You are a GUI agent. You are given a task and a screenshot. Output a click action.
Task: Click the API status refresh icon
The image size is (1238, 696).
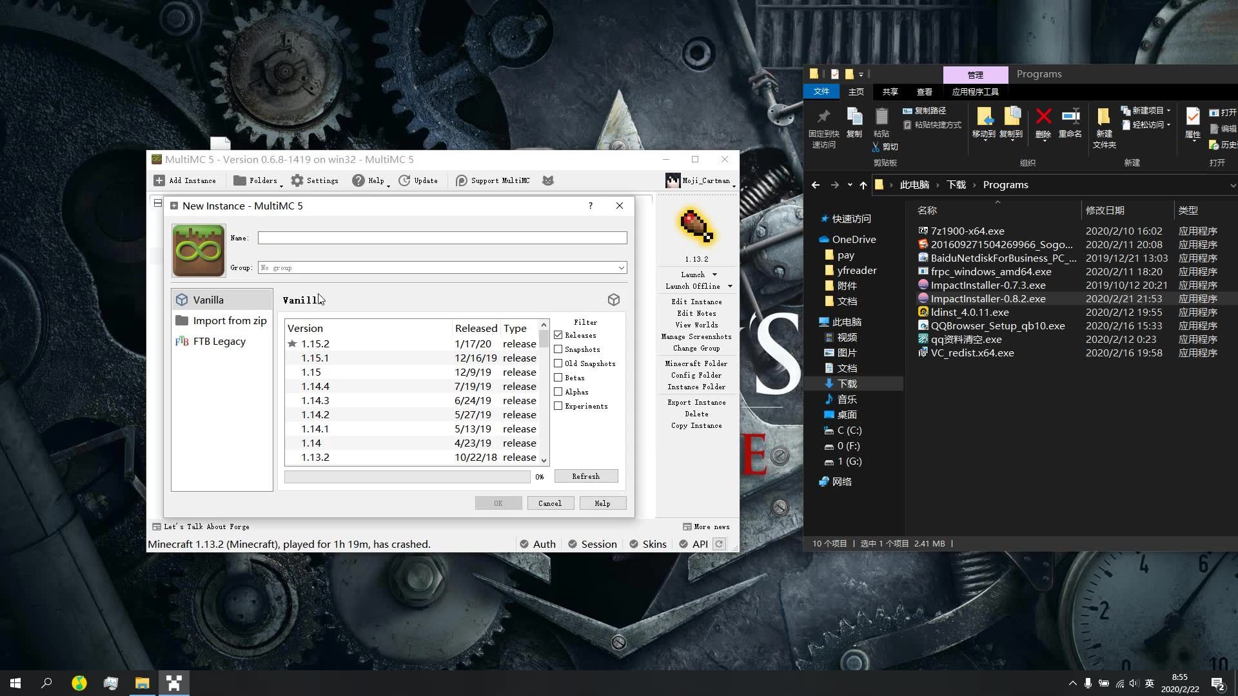click(x=720, y=544)
